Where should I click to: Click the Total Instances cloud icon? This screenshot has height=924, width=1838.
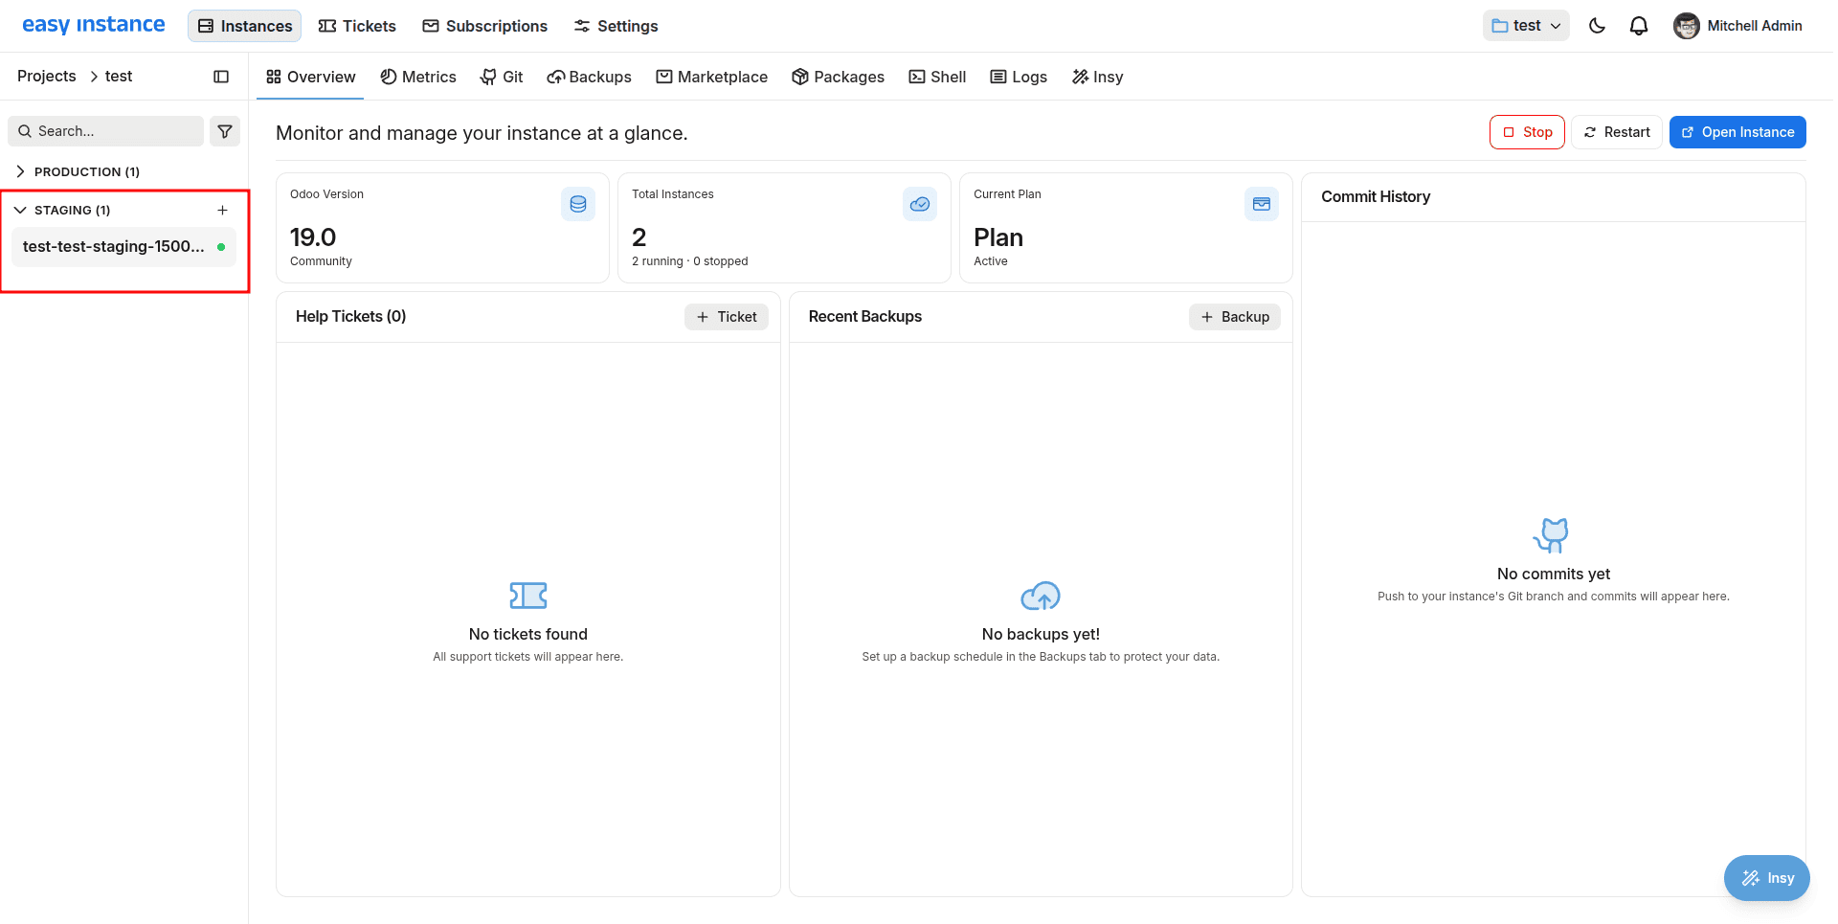coord(920,204)
